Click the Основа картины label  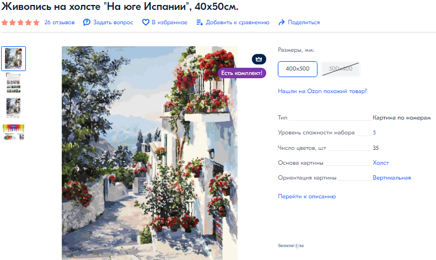coord(300,163)
